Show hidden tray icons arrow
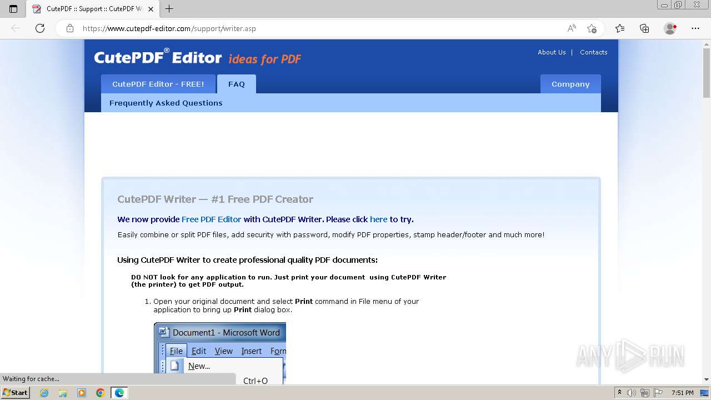 coord(619,393)
